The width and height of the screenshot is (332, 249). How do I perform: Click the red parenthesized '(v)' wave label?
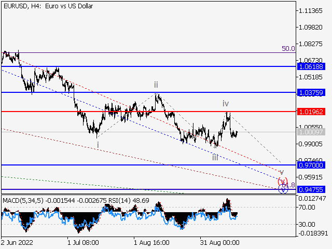(282, 181)
